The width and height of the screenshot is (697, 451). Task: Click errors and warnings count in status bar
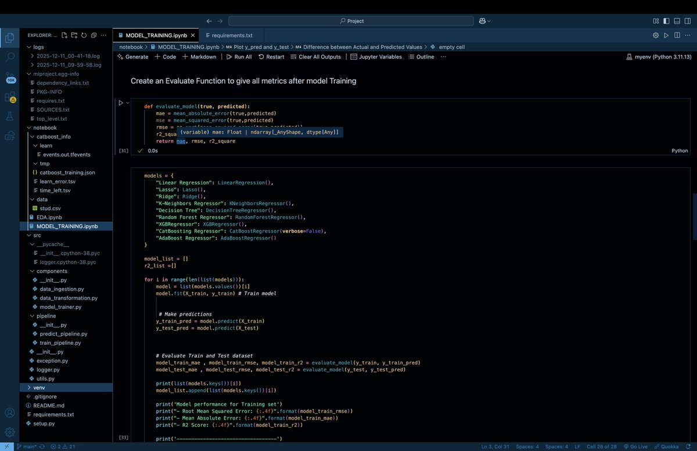pos(63,446)
